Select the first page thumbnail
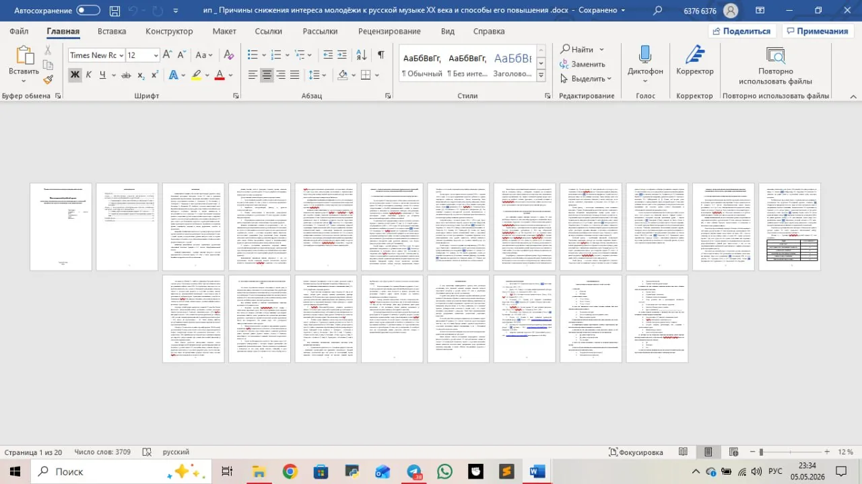Image resolution: width=862 pixels, height=484 pixels. point(61,227)
